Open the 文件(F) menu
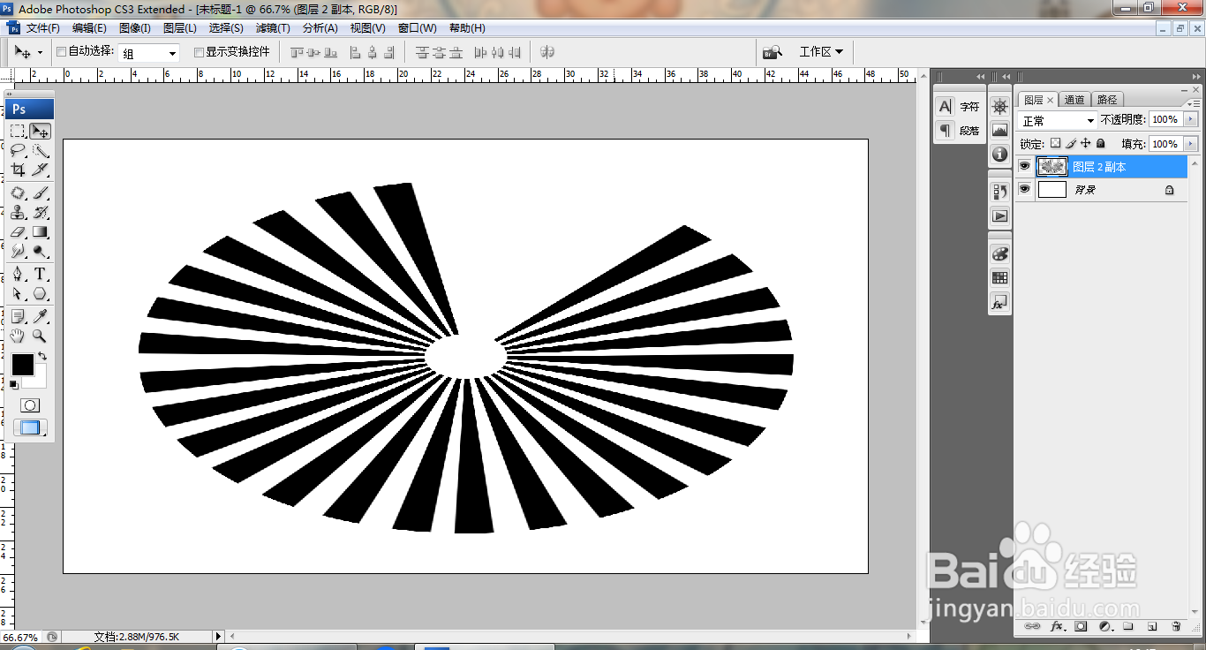Image resolution: width=1206 pixels, height=650 pixels. click(x=43, y=28)
